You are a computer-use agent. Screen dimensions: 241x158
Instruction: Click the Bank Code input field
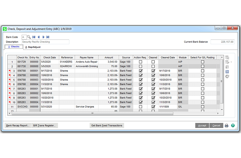point(24,37)
